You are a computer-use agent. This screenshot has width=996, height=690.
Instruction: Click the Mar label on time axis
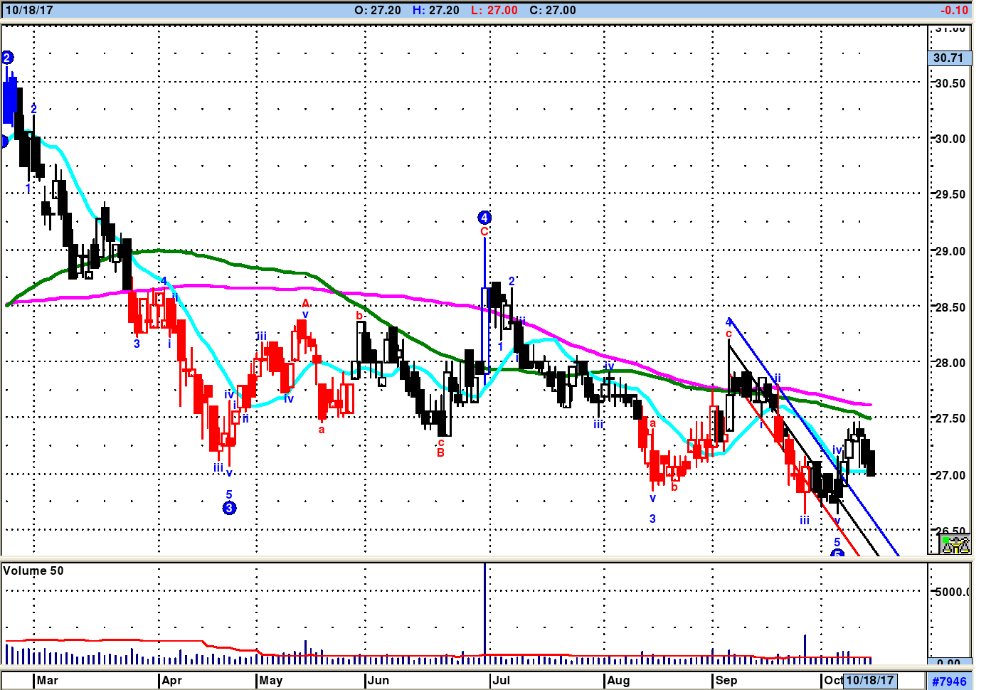click(48, 680)
